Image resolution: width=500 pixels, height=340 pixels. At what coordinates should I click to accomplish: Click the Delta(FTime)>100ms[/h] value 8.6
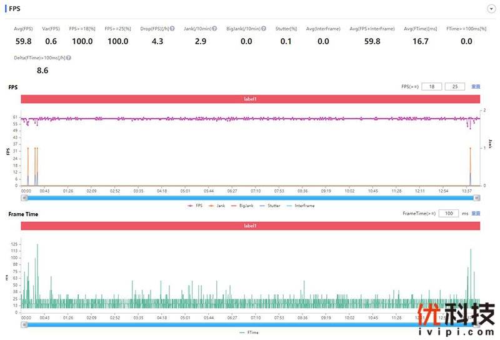coord(42,71)
